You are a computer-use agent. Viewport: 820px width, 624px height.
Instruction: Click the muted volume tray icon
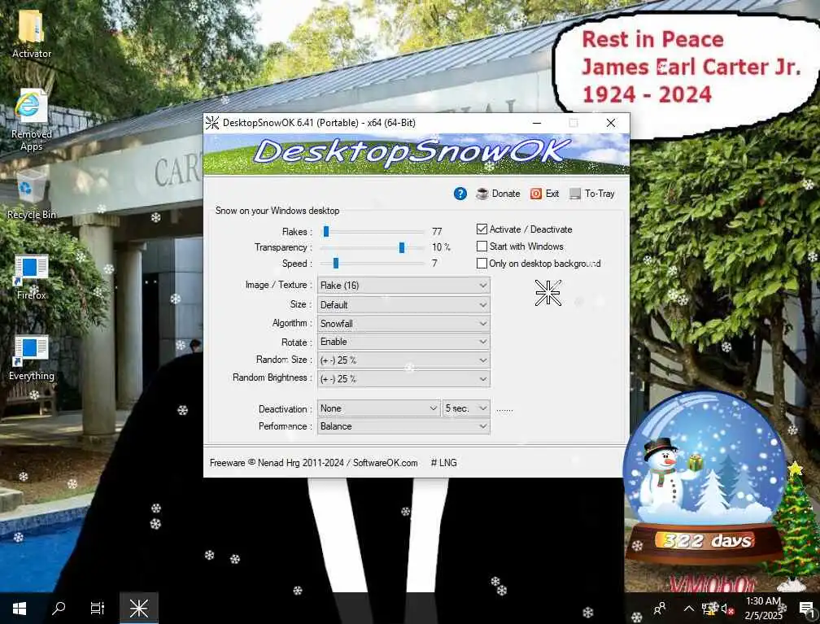727,609
